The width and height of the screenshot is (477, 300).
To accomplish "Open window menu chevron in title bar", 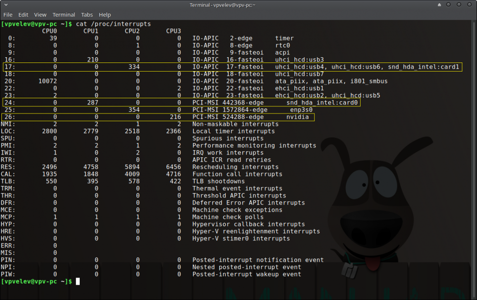I will click(6, 5).
